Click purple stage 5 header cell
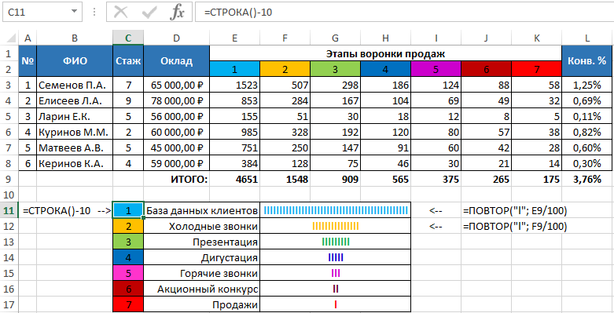The height and width of the screenshot is (313, 614). [436, 69]
